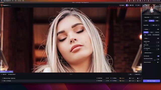Click trash icon for Stairs Low Res row

coord(140,81)
